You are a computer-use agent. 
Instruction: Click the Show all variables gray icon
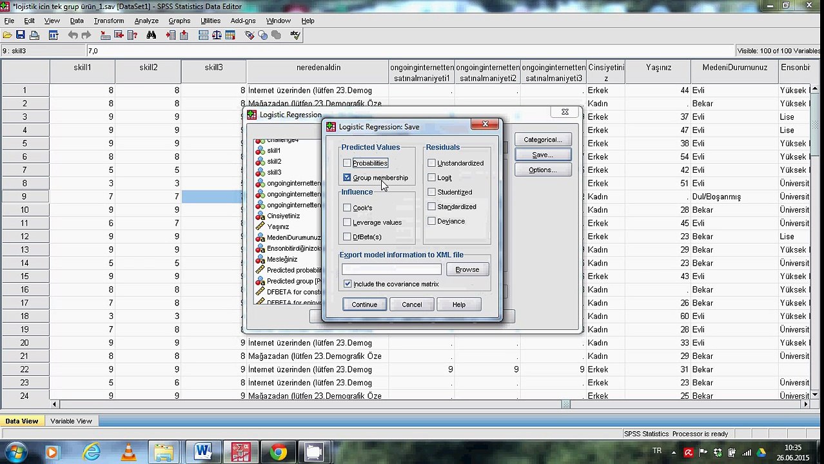coord(276,35)
